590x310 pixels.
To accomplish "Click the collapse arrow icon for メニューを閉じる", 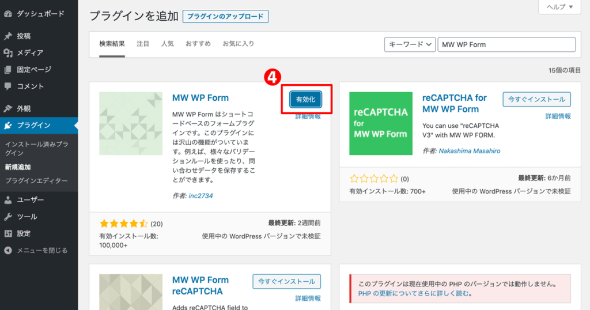I will [x=8, y=250].
